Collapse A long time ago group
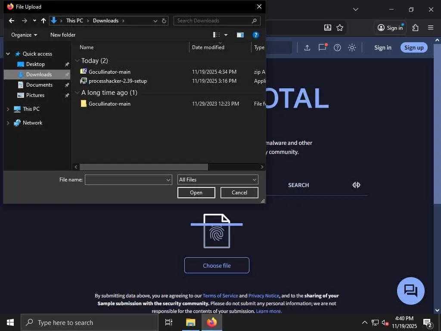 coord(78,93)
